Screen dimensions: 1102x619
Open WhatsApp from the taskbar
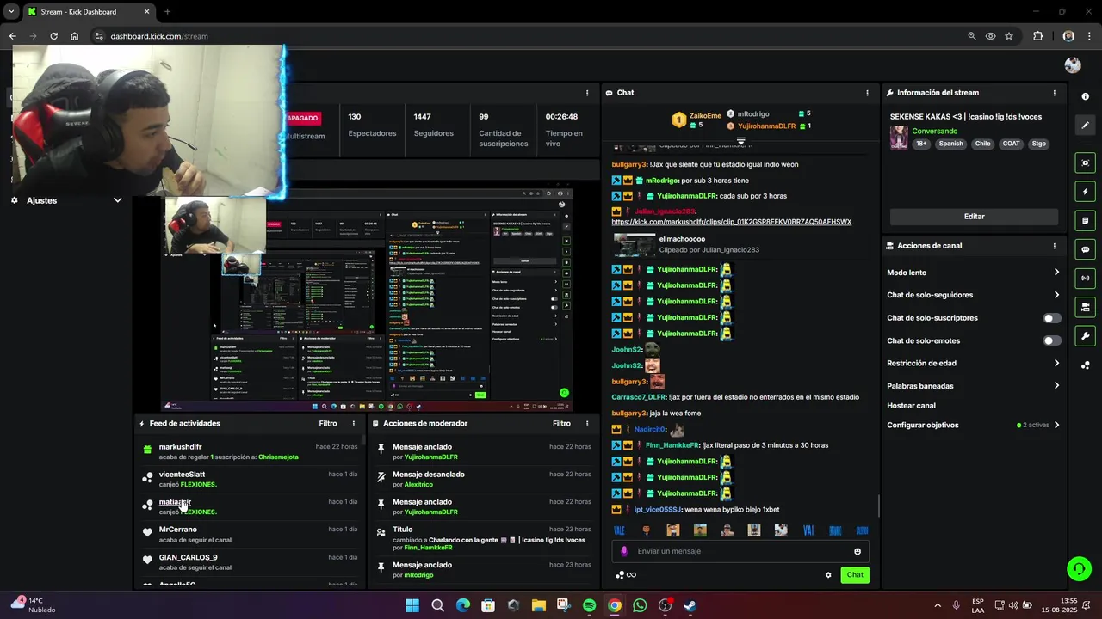pos(640,605)
